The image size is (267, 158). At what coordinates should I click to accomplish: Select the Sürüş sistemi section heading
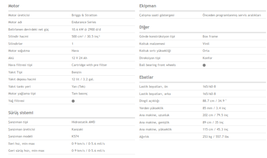click(21, 113)
